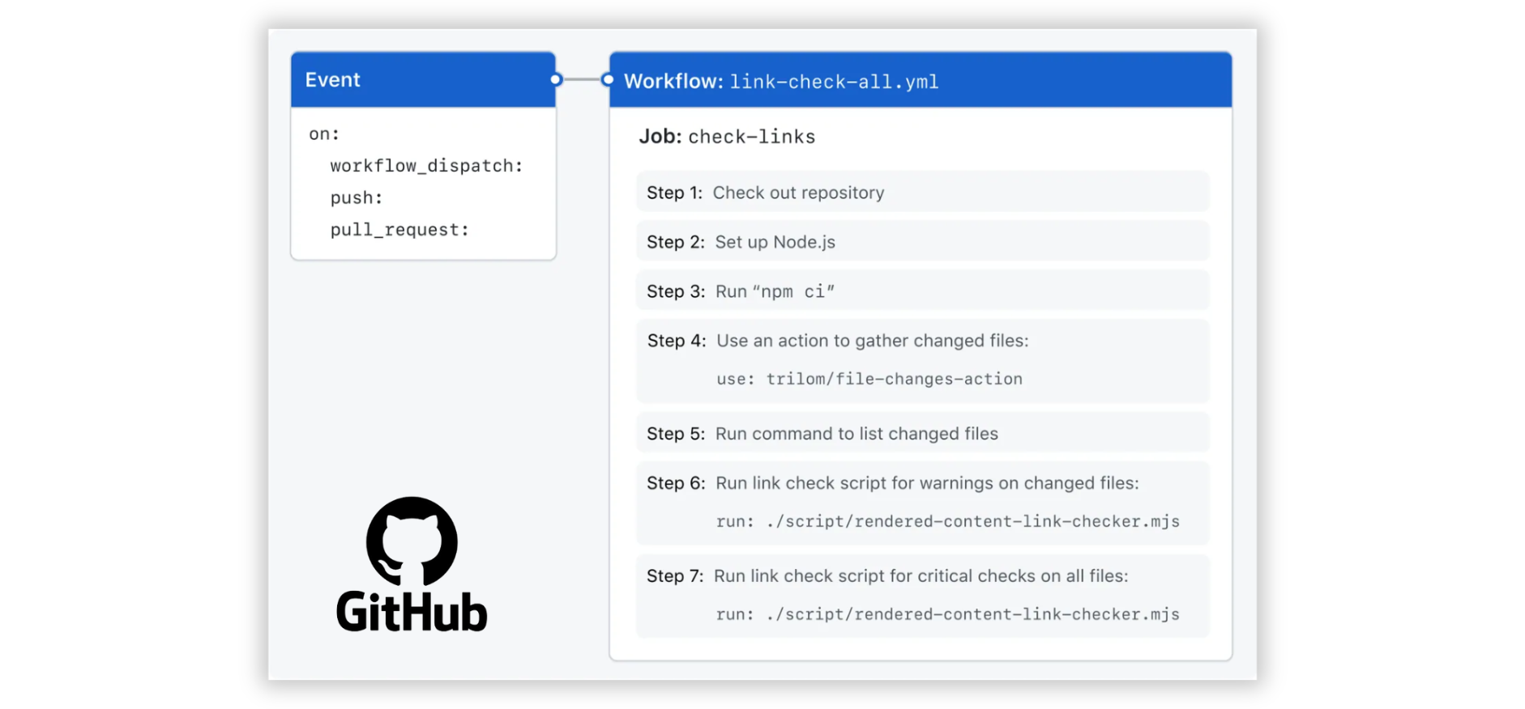Image resolution: width=1525 pixels, height=709 pixels.
Task: Open Step 2 Set up Node.js
Action: (922, 242)
